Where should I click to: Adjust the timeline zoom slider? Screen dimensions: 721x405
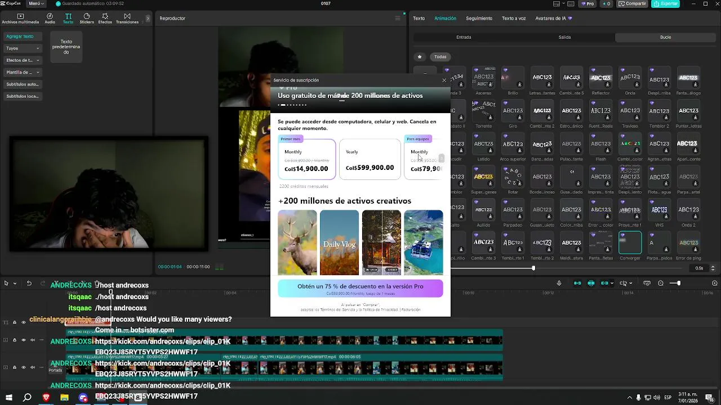tap(679, 283)
